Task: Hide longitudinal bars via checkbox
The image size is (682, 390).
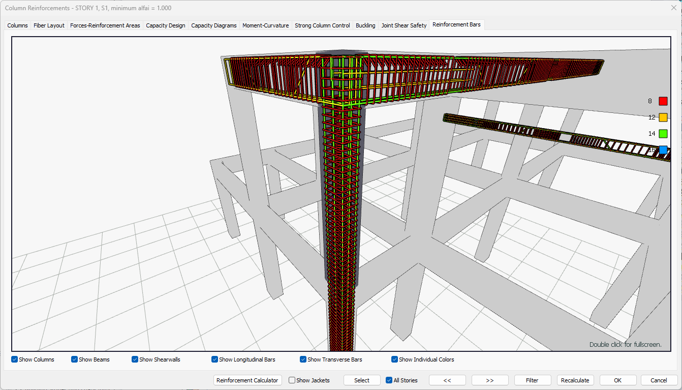Action: [215, 359]
